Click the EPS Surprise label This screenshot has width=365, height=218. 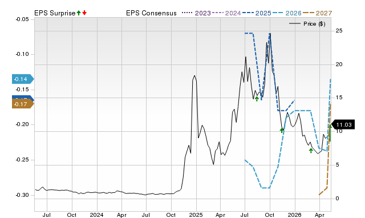pos(55,13)
